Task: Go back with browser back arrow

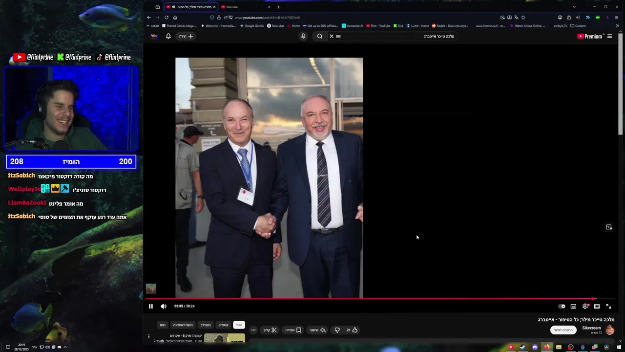Action: coord(149,18)
